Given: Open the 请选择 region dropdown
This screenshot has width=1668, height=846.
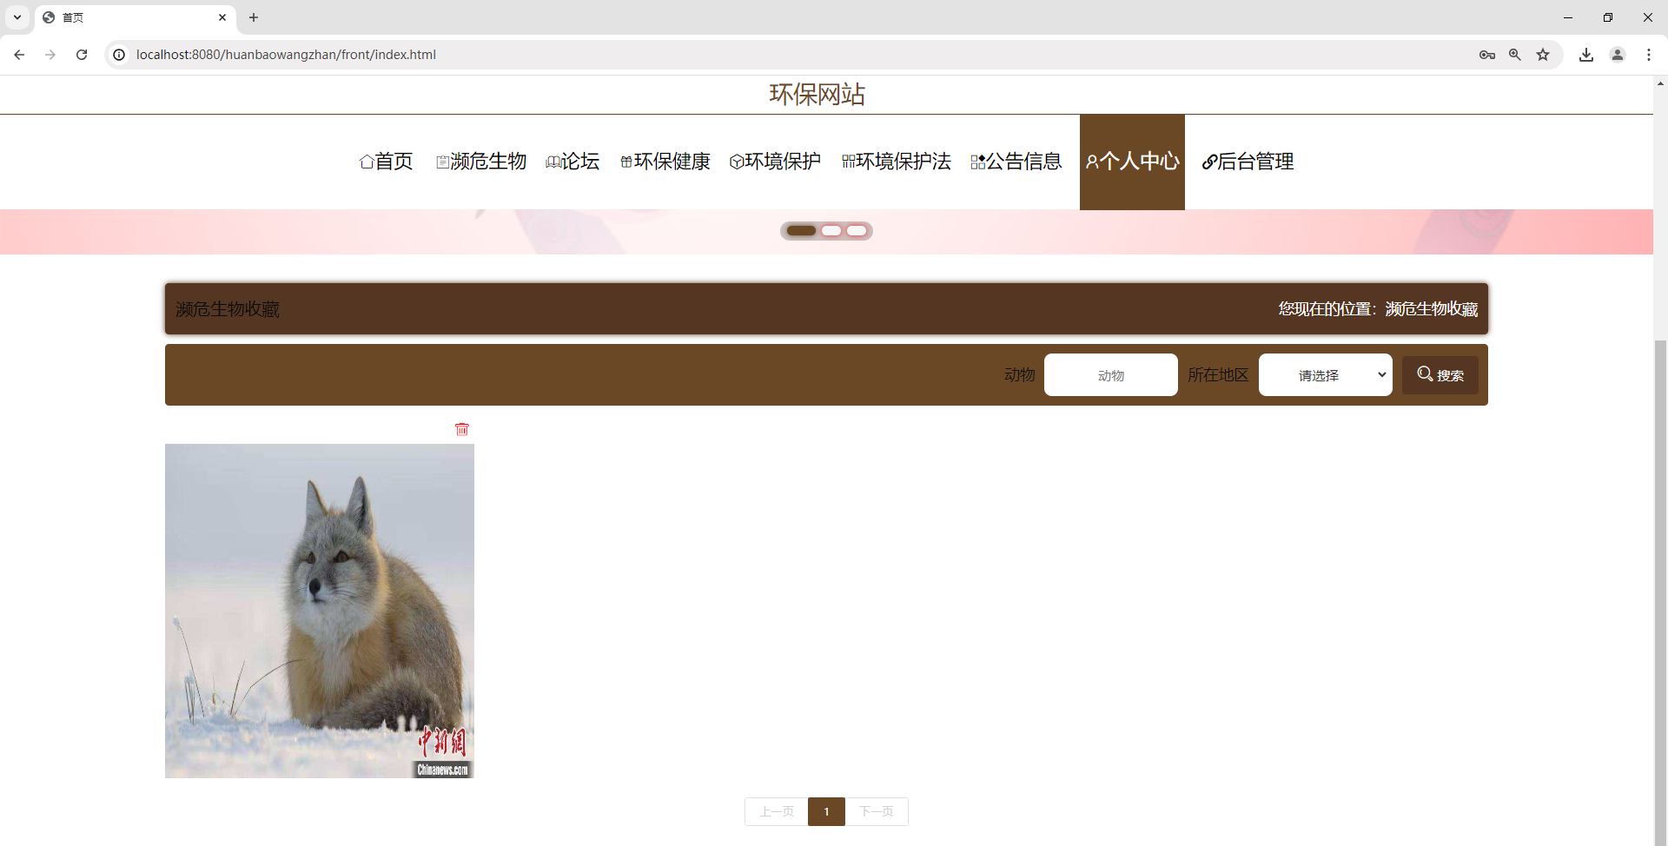Looking at the screenshot, I should (1325, 374).
